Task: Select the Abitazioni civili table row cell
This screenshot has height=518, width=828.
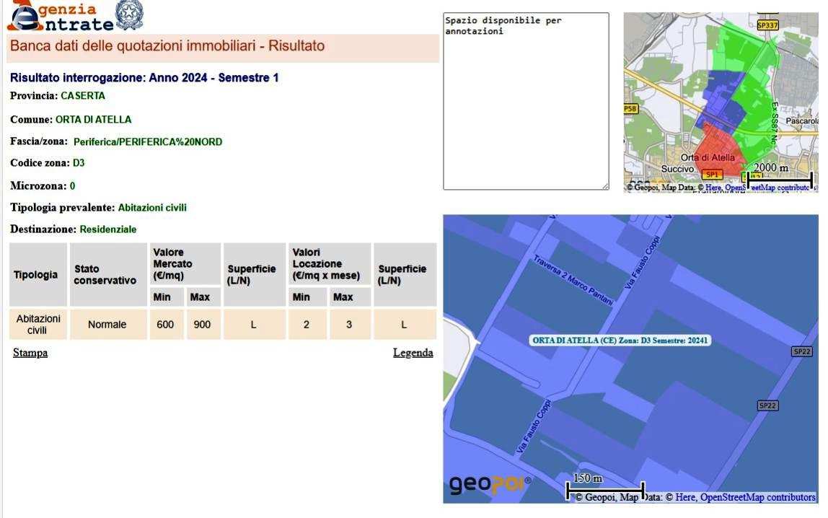Action: (x=38, y=325)
